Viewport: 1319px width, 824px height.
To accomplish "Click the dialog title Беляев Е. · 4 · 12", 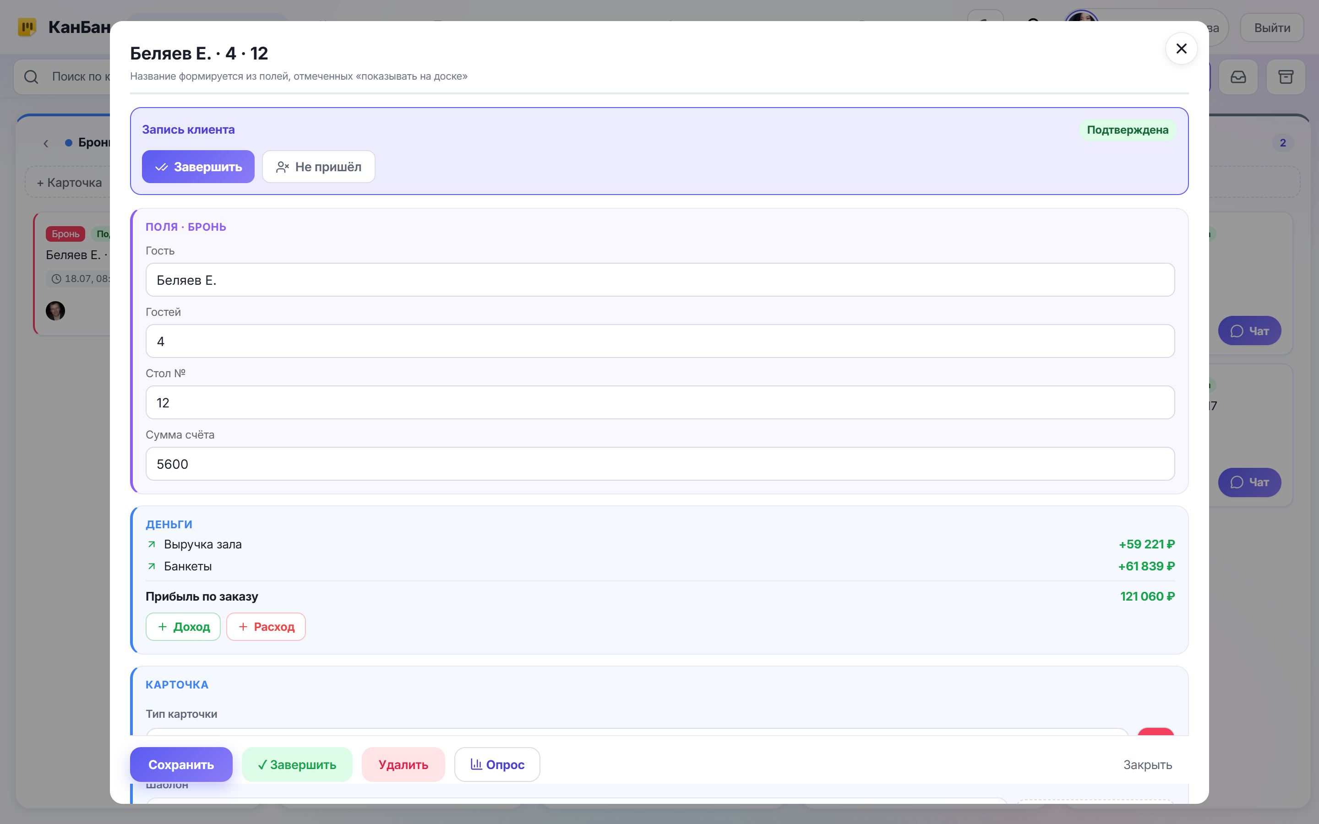I will pos(199,54).
